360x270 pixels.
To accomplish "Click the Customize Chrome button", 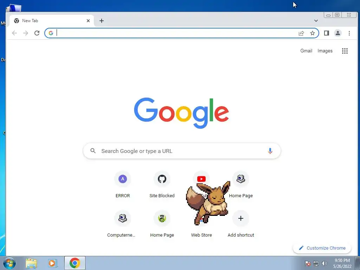I will [322, 248].
